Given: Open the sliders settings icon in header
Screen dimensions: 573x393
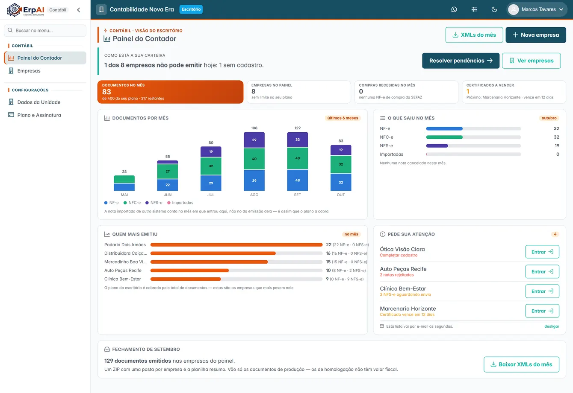Looking at the screenshot, I should coord(474,9).
